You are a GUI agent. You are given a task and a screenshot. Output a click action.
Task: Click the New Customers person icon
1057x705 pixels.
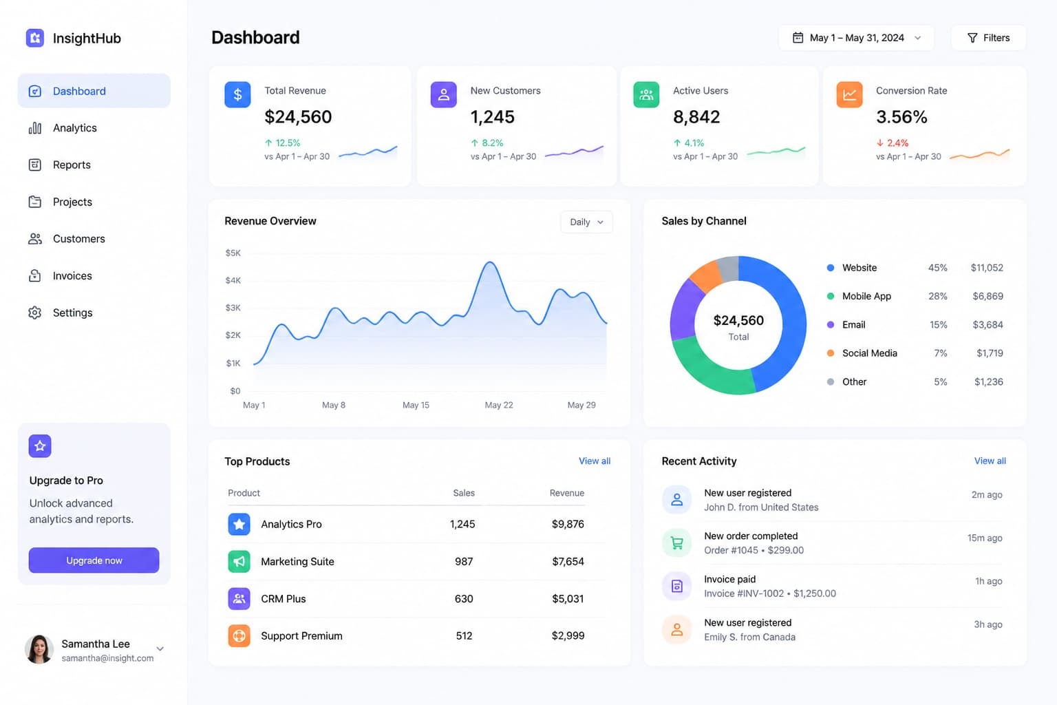tap(443, 94)
